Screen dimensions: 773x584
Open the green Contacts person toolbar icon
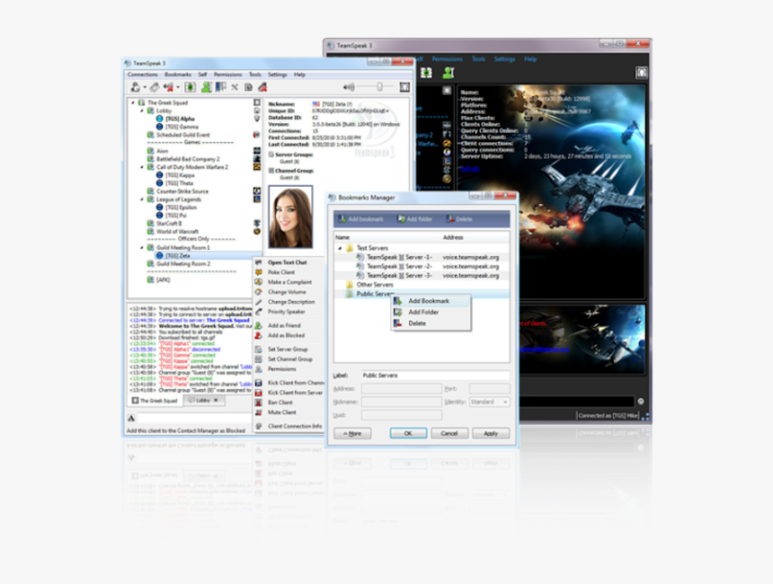pyautogui.click(x=206, y=87)
